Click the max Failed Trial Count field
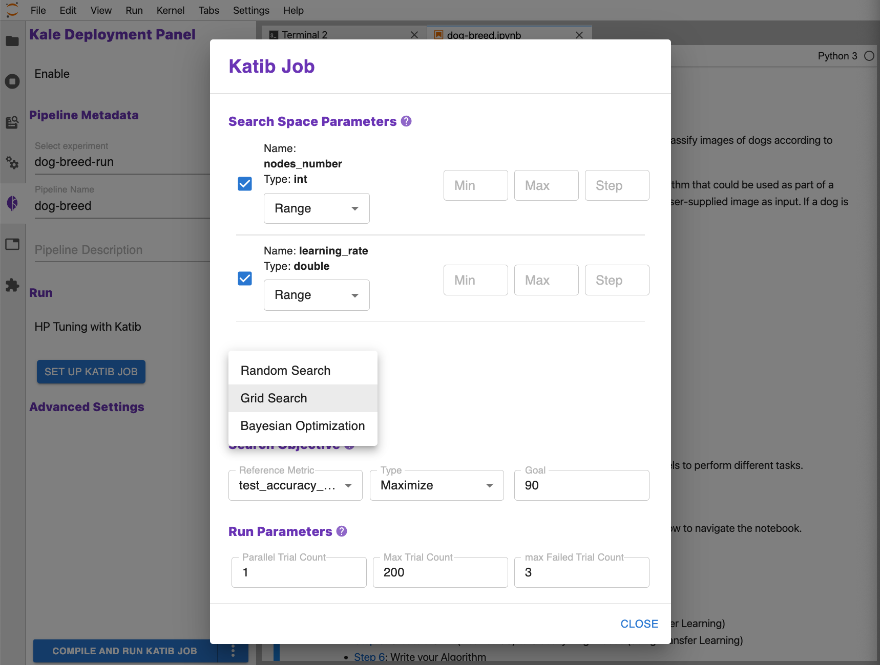 pos(582,572)
